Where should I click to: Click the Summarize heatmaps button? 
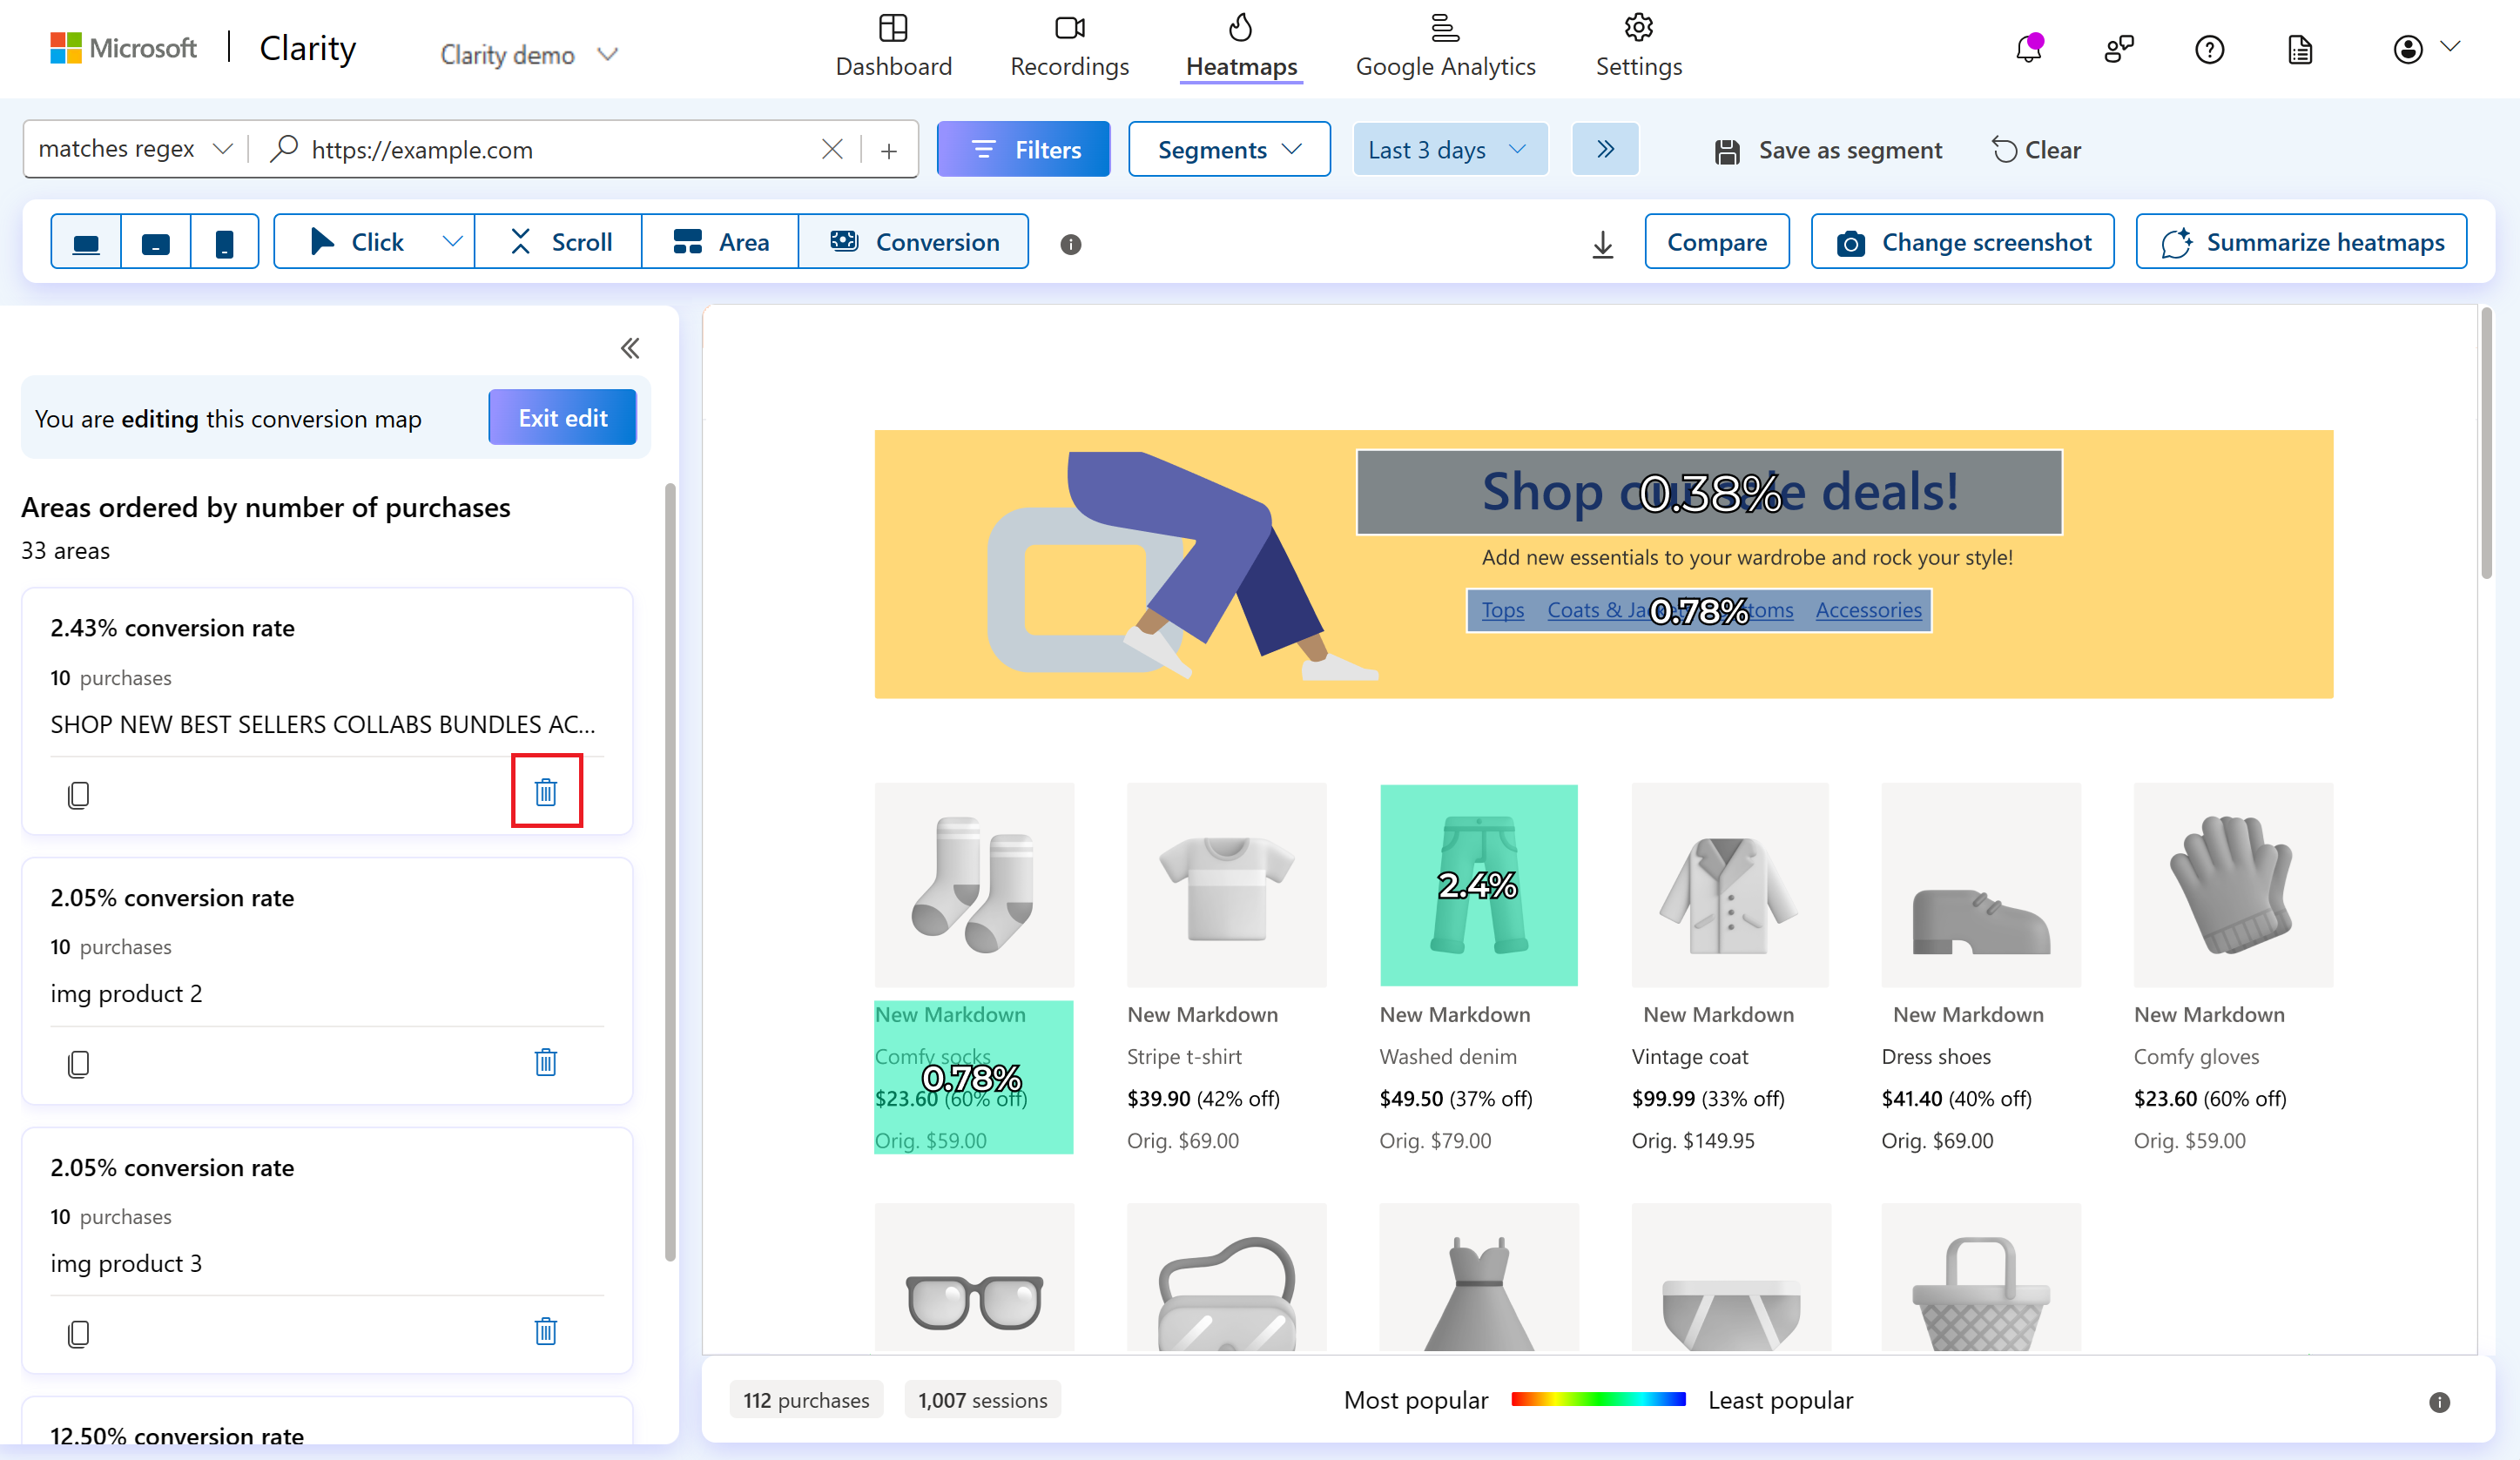coord(2301,240)
